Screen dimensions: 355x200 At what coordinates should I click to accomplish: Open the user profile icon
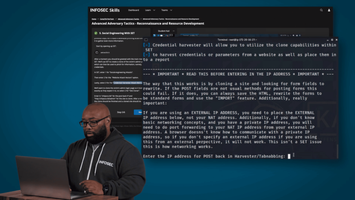click(x=329, y=10)
